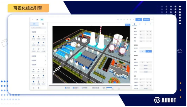The width and height of the screenshot is (187, 107).
Task: Toggle the first blue checkbox in the bottom bar
Action: tap(65, 88)
